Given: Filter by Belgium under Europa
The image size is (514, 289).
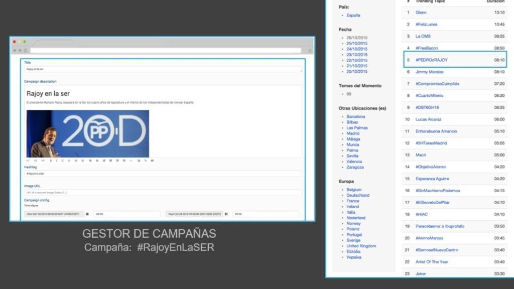Looking at the screenshot, I should pos(354,191).
